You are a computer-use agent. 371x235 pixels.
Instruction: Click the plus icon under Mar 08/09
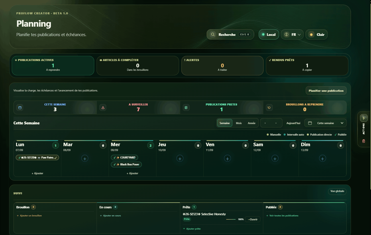coord(85,158)
